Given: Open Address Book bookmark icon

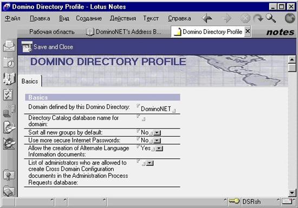Looking at the screenshot, I should tap(9, 78).
